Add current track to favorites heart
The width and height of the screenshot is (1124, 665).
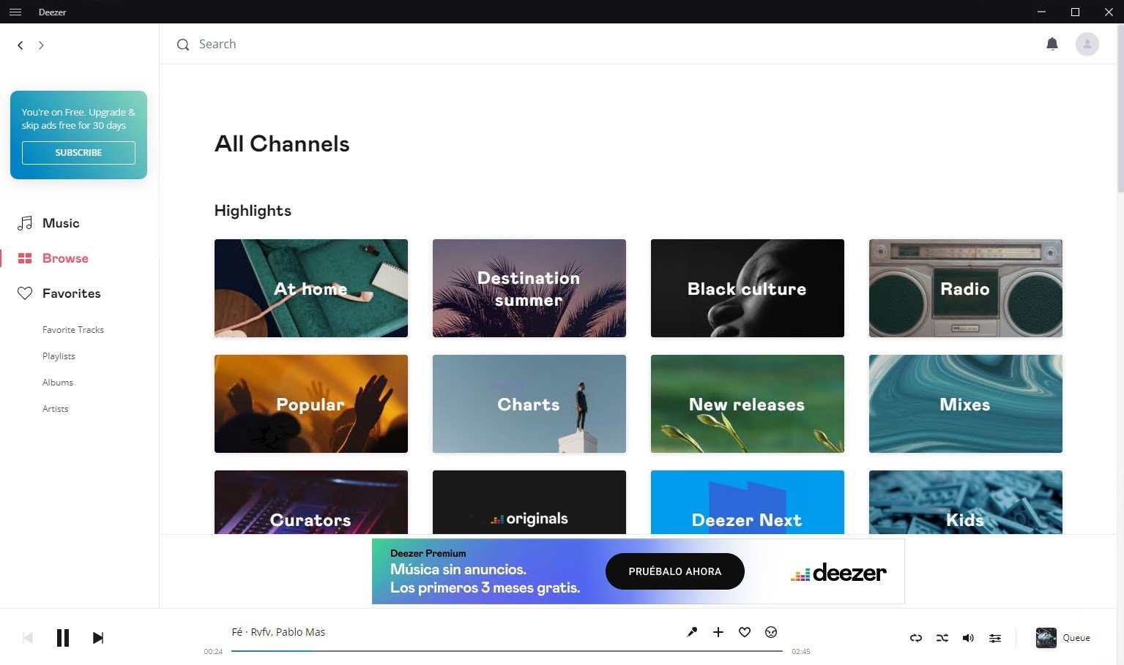tap(745, 632)
